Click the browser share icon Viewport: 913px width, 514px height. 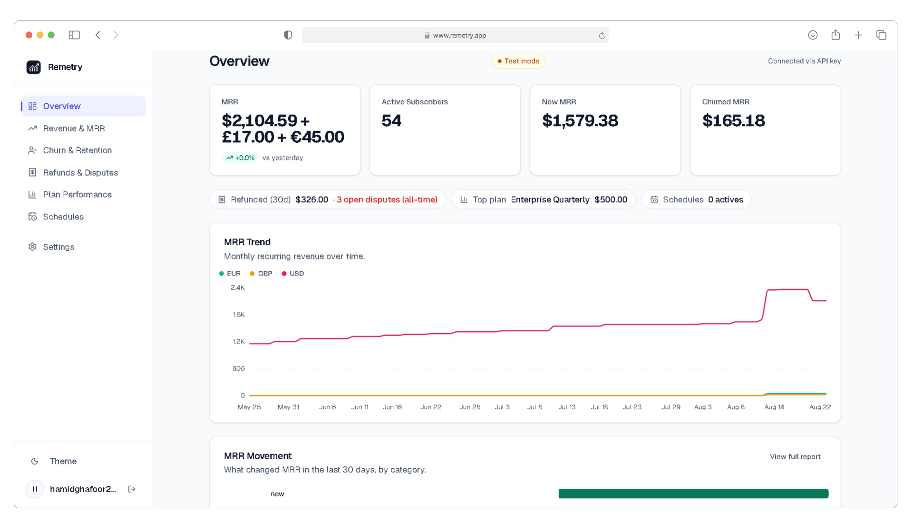coord(835,35)
